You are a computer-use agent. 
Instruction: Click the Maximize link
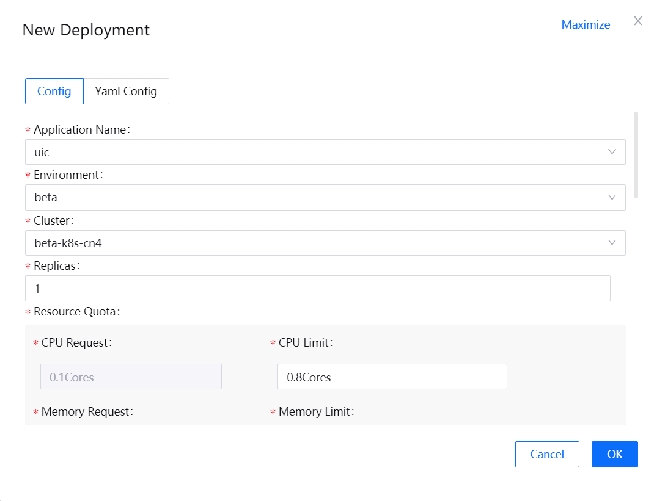(586, 25)
